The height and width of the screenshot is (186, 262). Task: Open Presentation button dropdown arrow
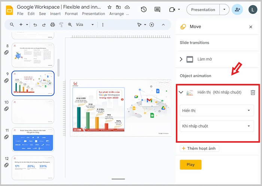224,9
